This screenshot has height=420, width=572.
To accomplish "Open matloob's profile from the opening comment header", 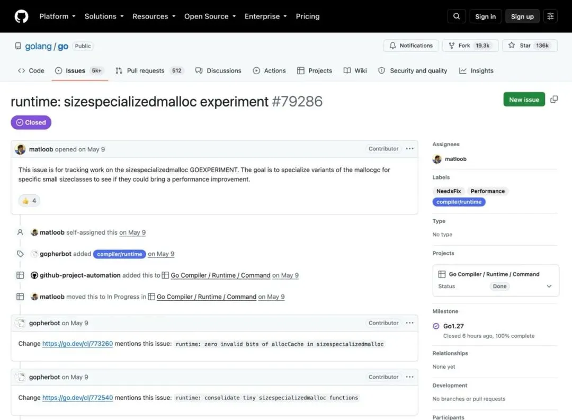I will [41, 149].
